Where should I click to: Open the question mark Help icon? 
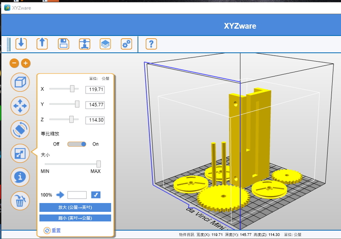coord(150,43)
